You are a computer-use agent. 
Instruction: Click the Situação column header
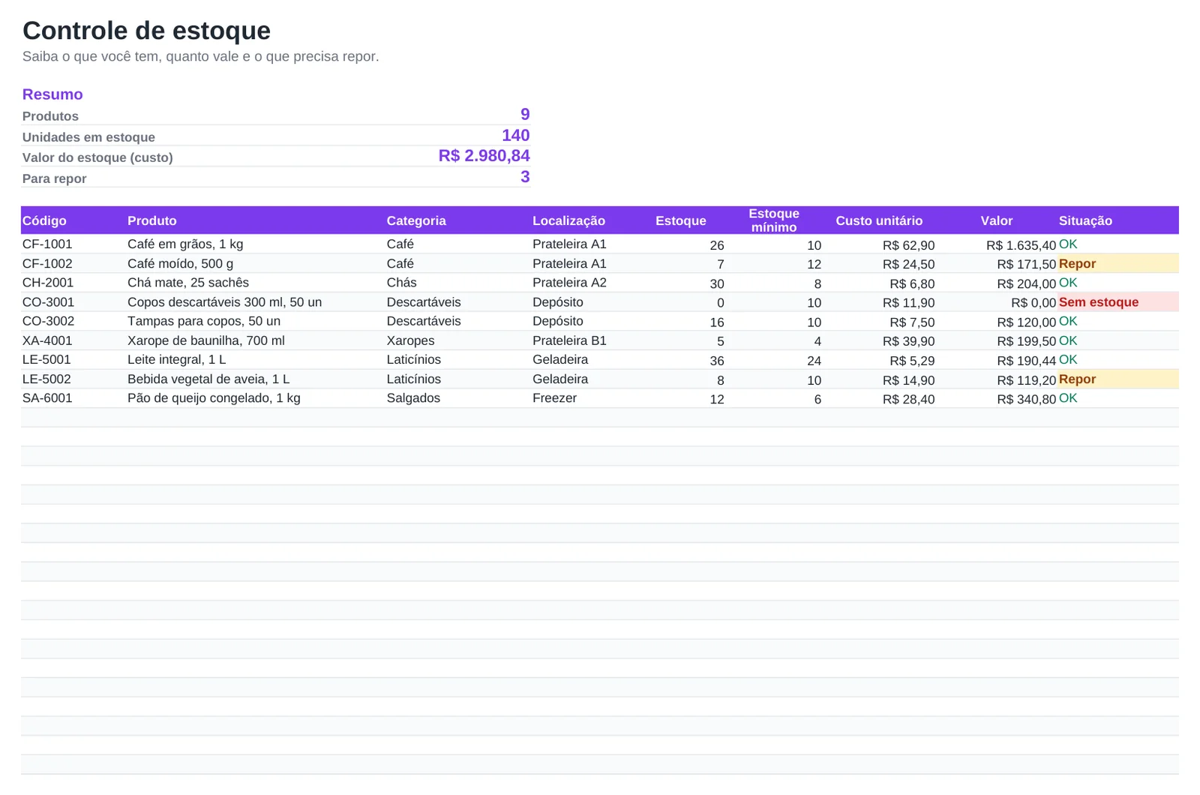tap(1085, 220)
